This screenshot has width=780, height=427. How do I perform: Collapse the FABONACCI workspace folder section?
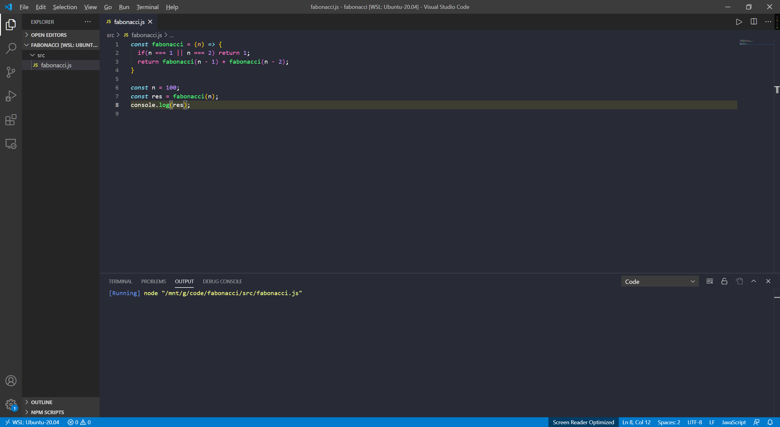click(x=61, y=45)
